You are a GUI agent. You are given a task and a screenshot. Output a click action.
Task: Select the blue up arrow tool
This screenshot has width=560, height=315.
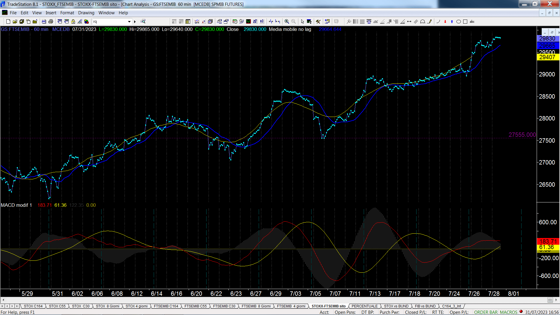[452, 22]
